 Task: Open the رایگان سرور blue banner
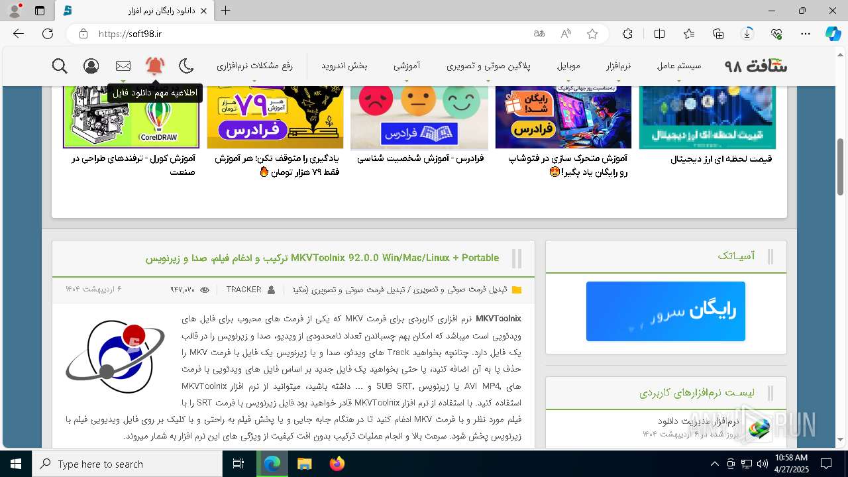coord(666,311)
